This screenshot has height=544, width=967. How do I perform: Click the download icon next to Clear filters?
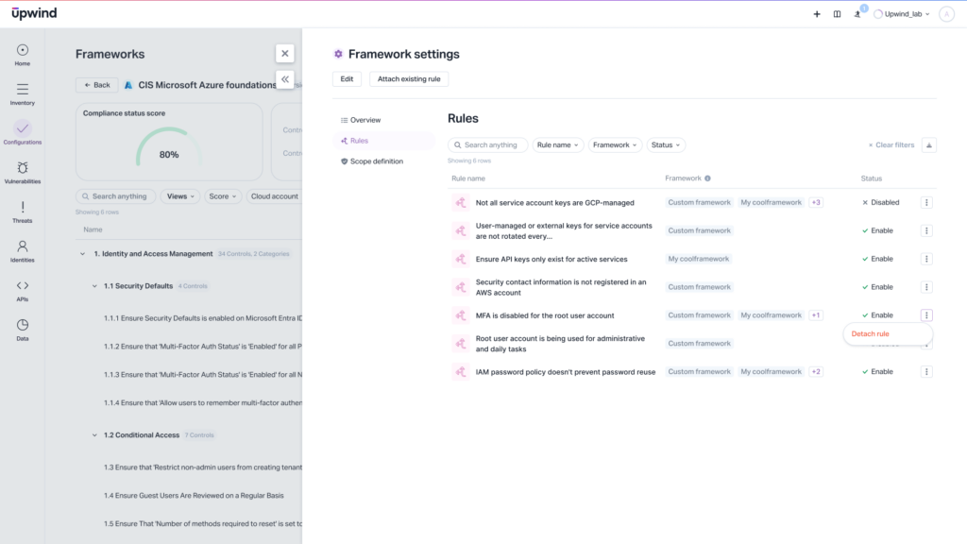point(929,144)
